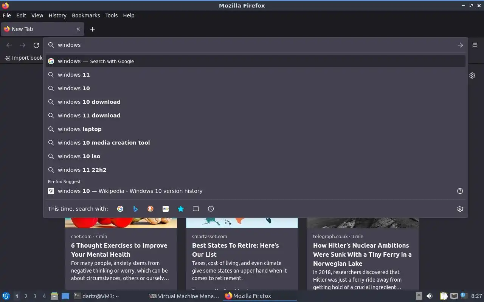Open the Tools menu
Viewport: 484px width, 302px height.
coord(111,15)
